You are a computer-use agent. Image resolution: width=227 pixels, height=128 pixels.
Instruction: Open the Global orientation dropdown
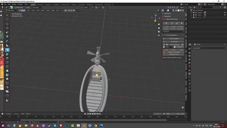[85, 7]
